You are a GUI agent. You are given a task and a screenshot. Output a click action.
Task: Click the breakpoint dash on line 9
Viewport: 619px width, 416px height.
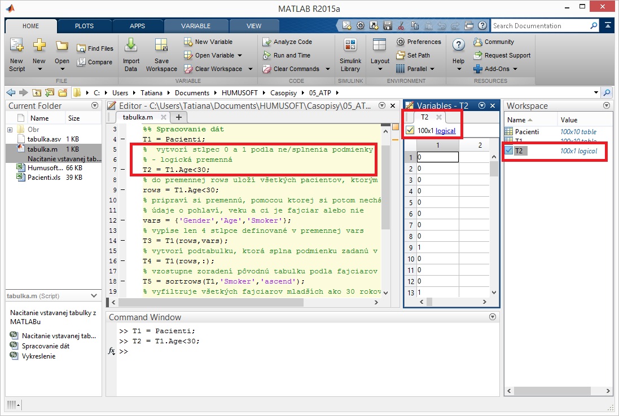click(123, 190)
